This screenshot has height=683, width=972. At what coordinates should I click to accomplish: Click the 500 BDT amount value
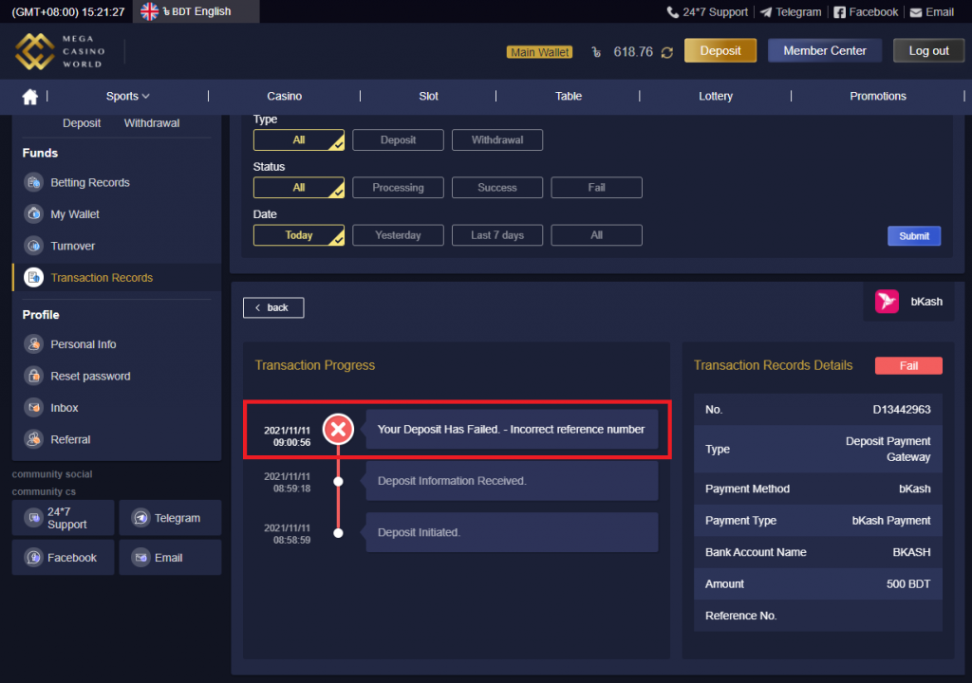click(x=908, y=583)
